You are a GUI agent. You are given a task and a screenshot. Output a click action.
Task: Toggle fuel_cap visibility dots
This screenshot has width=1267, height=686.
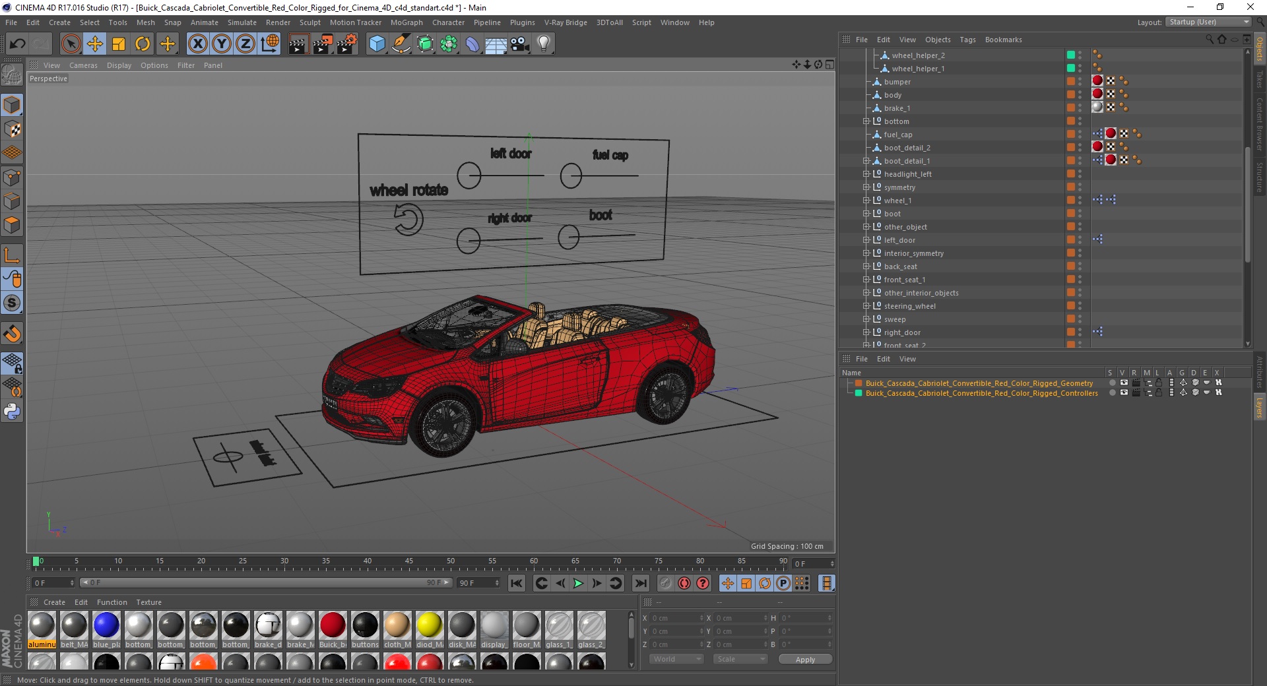click(1080, 135)
